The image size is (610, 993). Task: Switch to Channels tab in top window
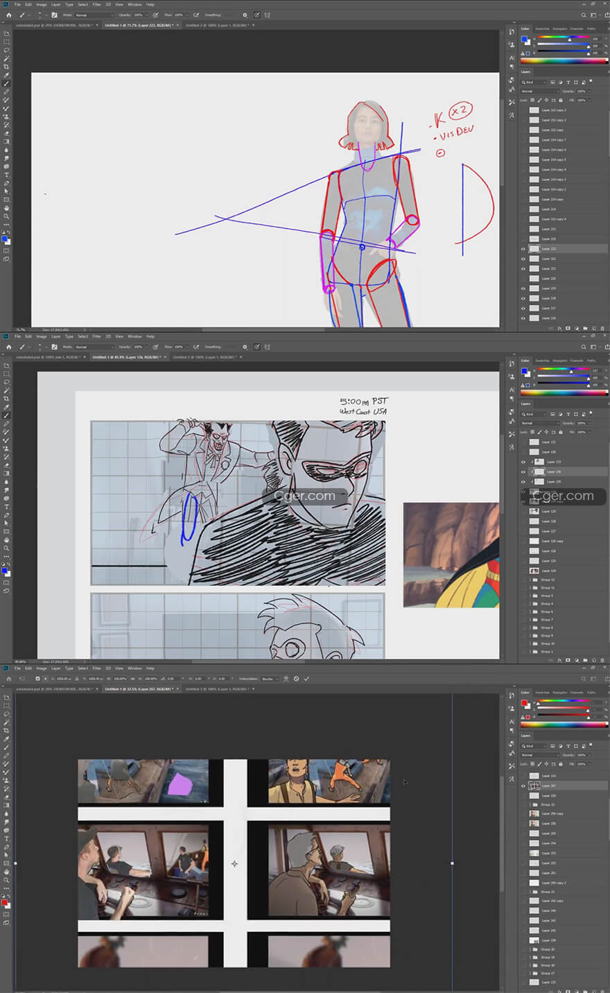(577, 29)
